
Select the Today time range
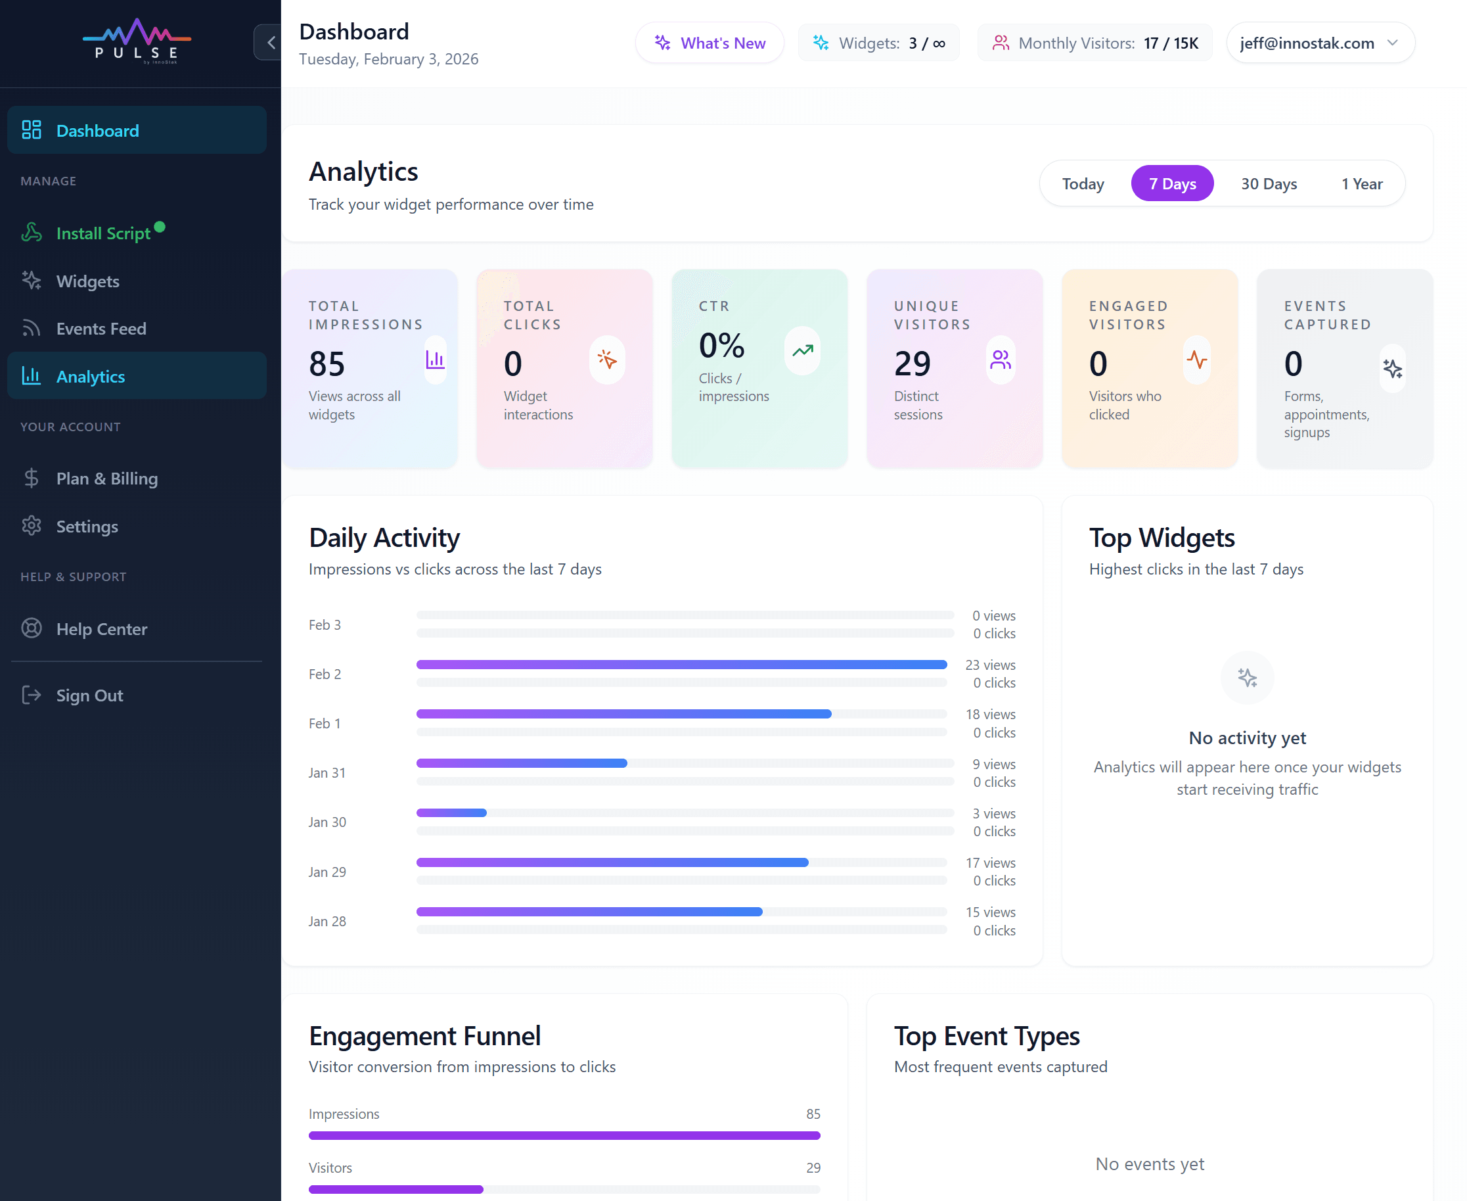(x=1083, y=184)
